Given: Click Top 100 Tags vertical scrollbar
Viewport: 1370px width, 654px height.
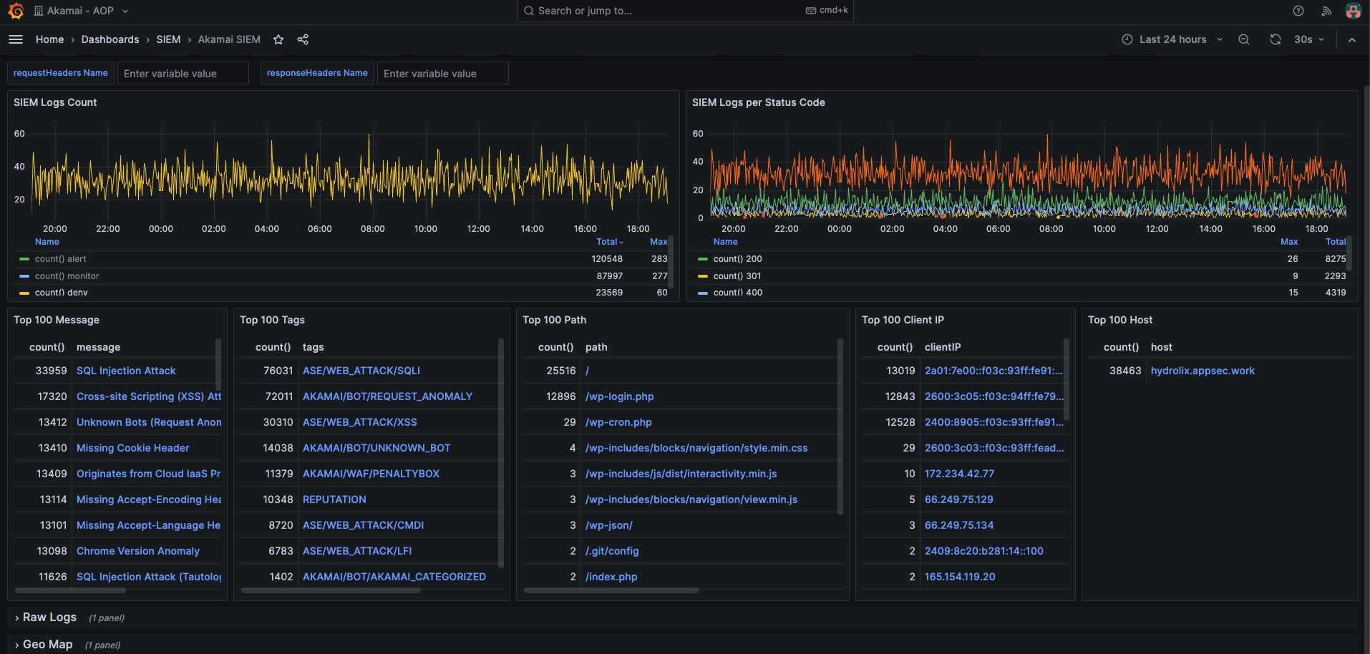Looking at the screenshot, I should point(501,452).
